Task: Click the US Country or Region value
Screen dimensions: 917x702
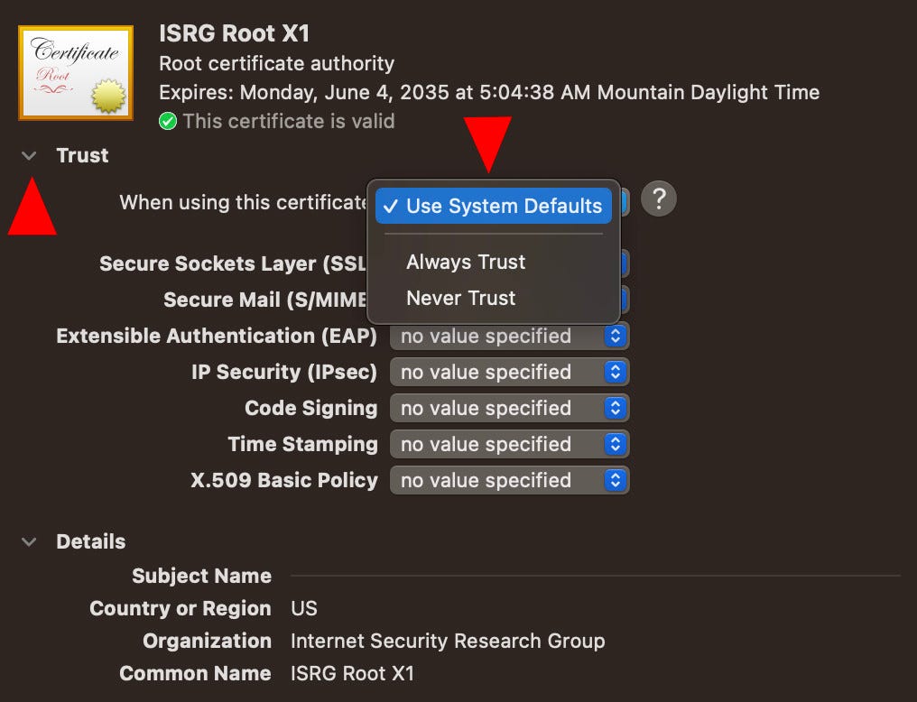Action: [x=304, y=608]
